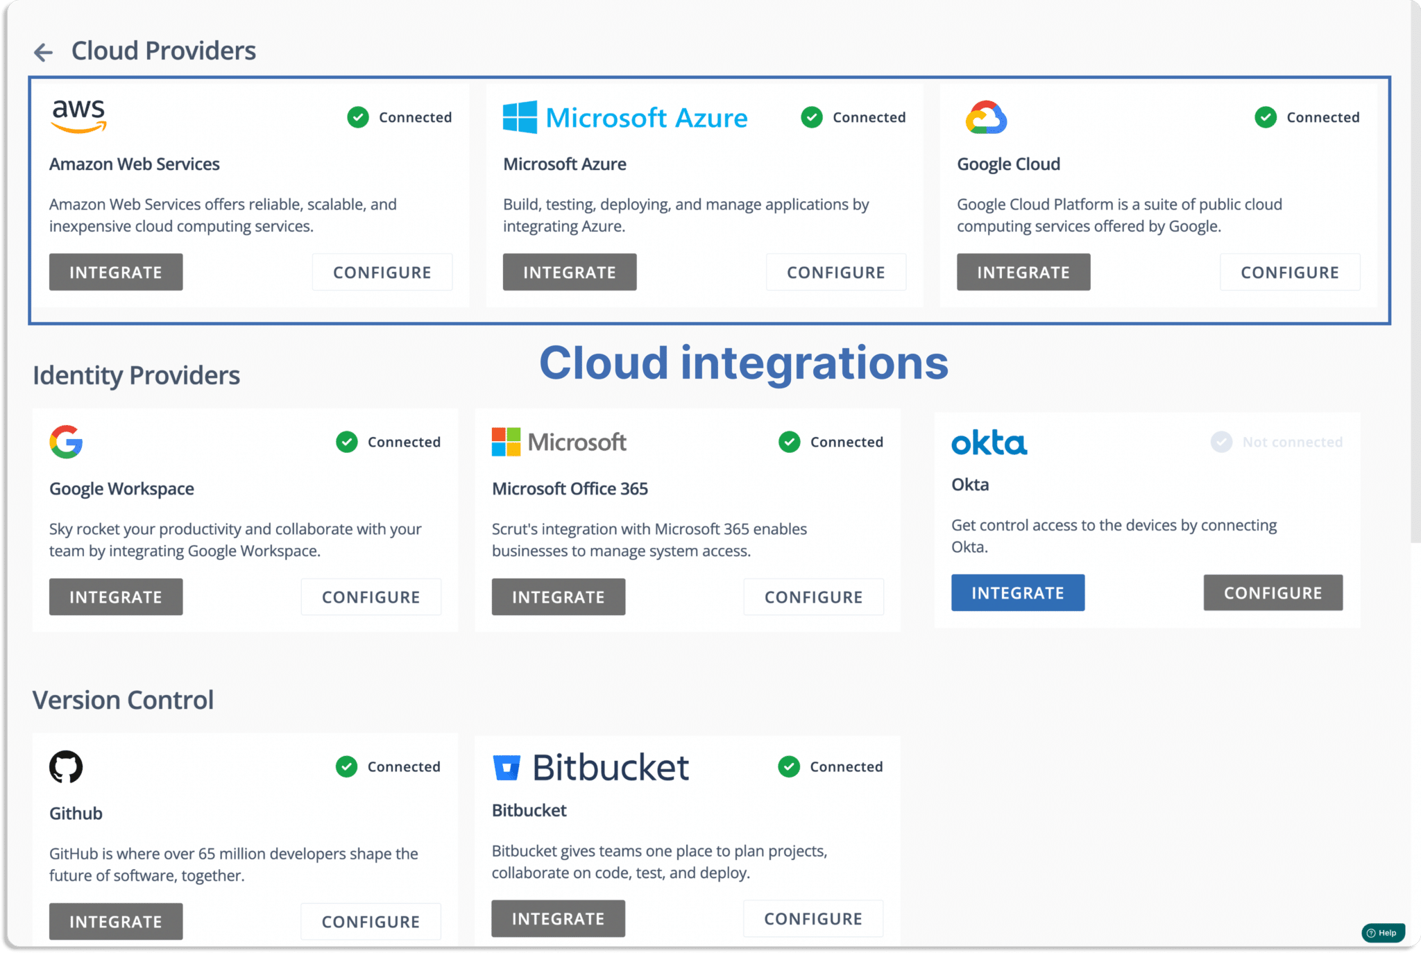
Task: Click the Okta logo
Action: (989, 442)
